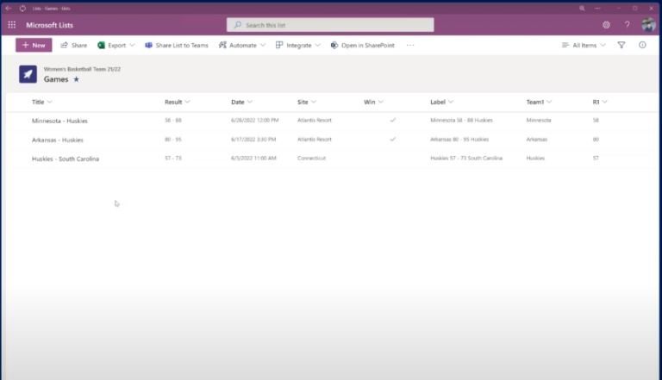The height and width of the screenshot is (380, 662).
Task: Open the Result column header menu
Action: click(x=178, y=102)
